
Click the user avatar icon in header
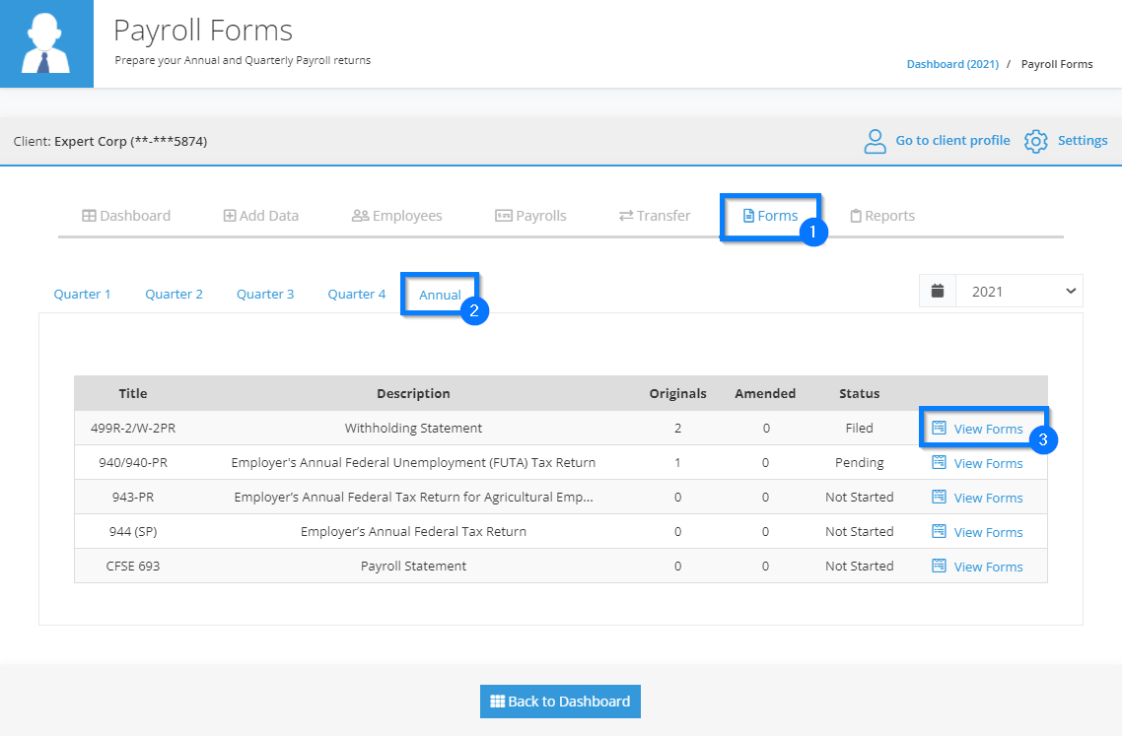46,43
